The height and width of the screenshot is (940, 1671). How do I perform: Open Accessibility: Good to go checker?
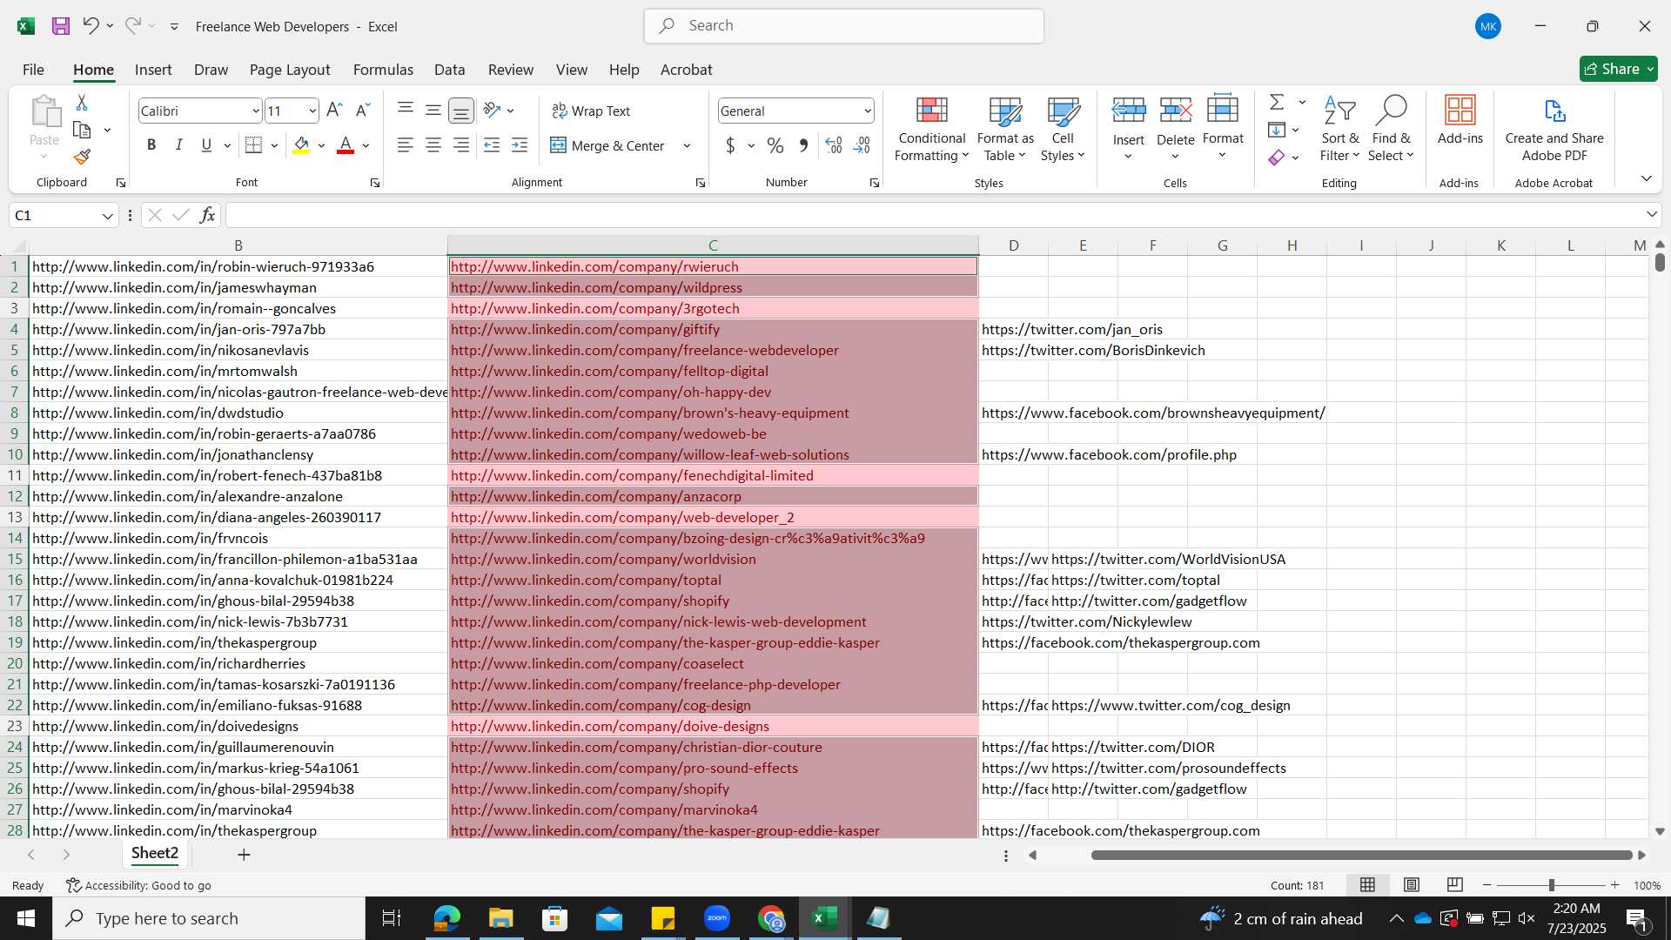(x=139, y=885)
